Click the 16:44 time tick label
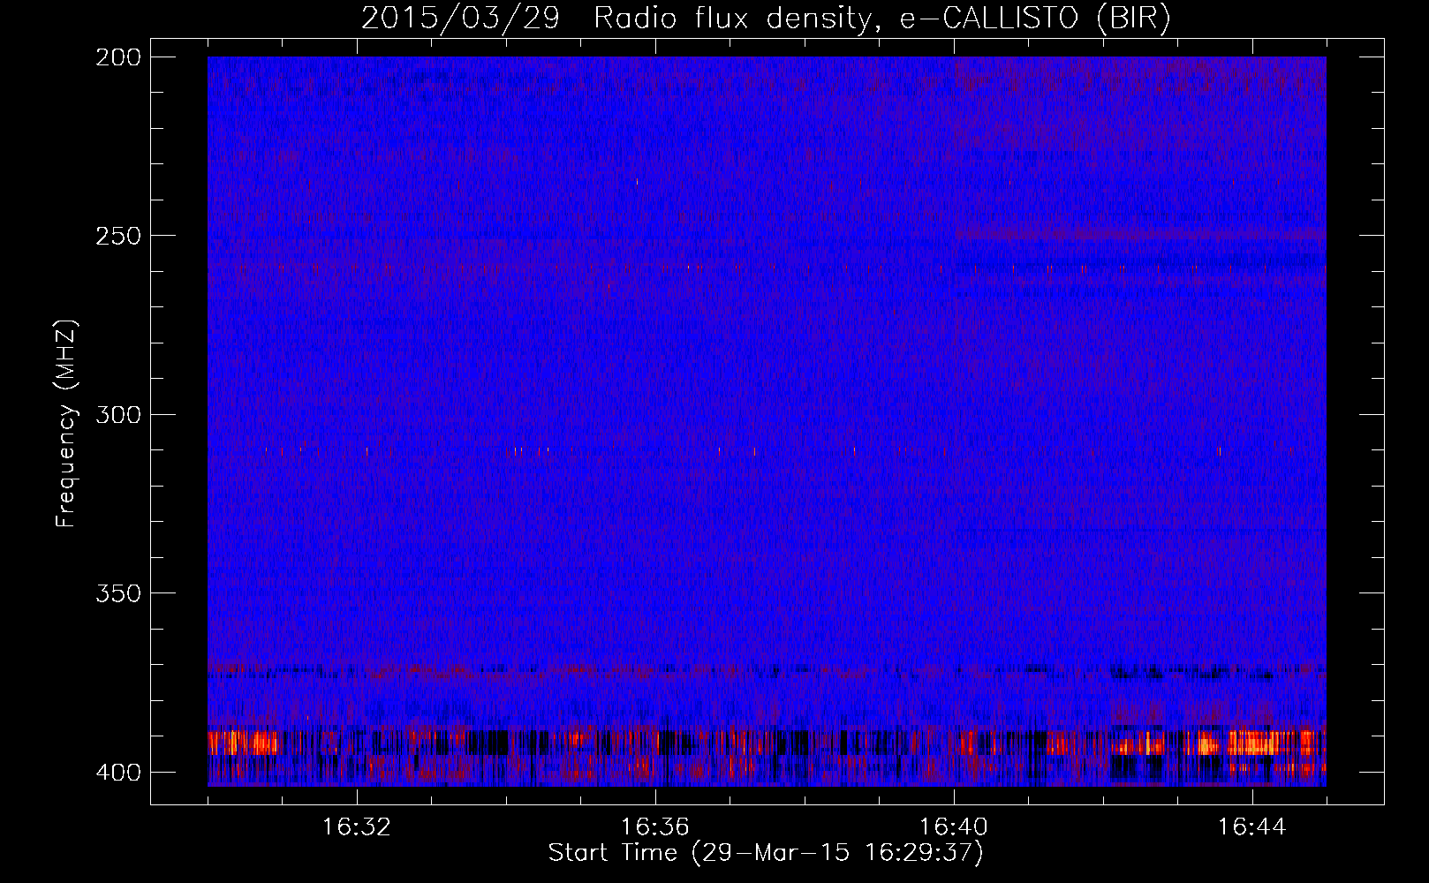1429x883 pixels. [x=1252, y=827]
